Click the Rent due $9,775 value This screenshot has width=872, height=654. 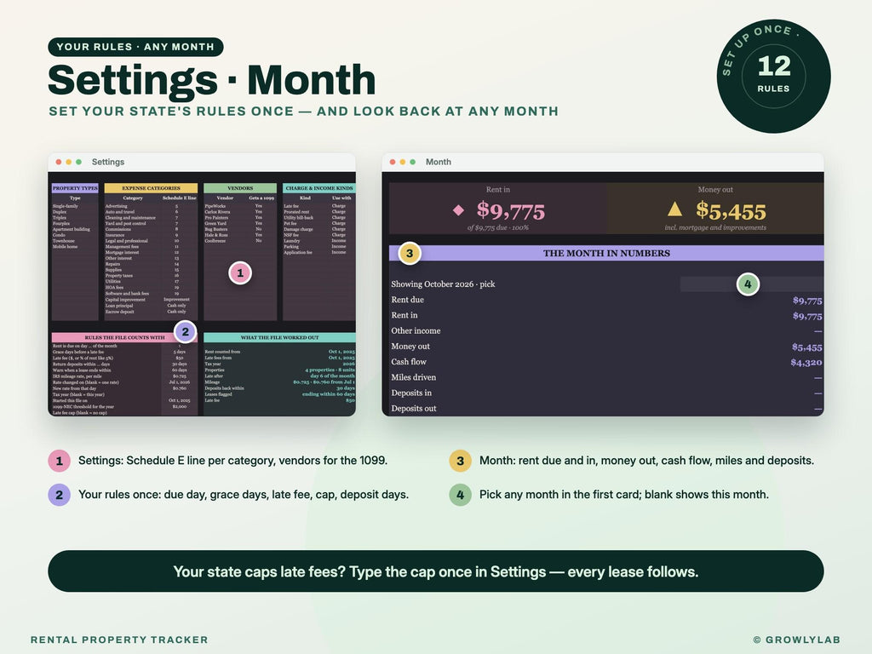pos(807,301)
